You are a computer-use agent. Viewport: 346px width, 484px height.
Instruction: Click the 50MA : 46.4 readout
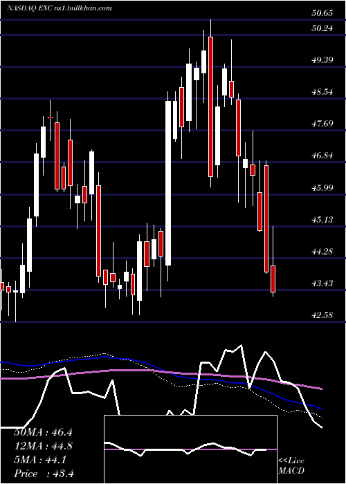[43, 432]
